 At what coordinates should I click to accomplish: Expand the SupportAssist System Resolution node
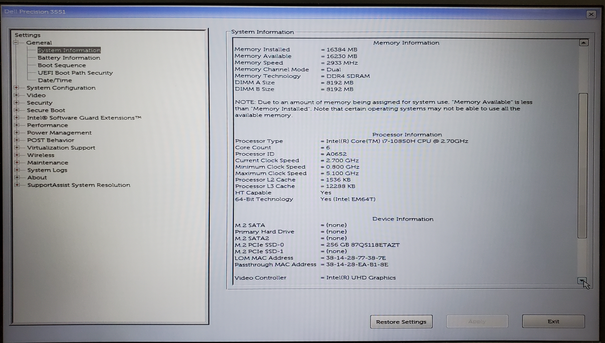click(x=17, y=185)
